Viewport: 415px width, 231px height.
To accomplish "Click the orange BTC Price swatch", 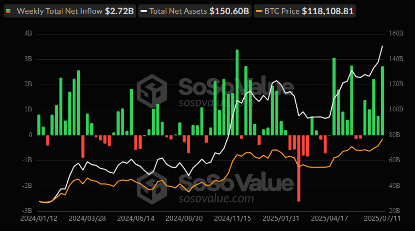I will (259, 11).
